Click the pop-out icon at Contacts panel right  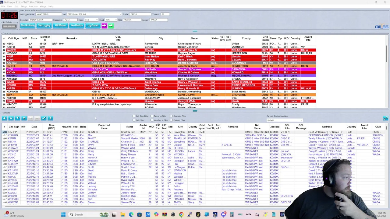(385, 118)
